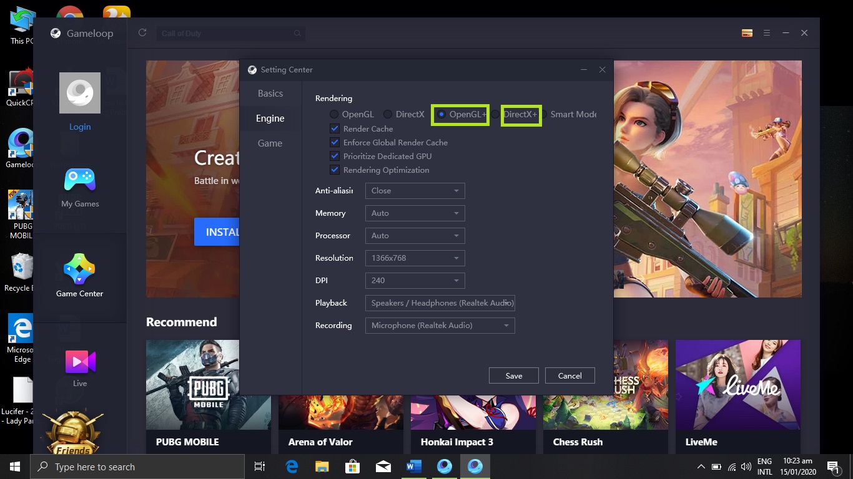The width and height of the screenshot is (853, 479).
Task: Open the Live section icon
Action: pyautogui.click(x=80, y=362)
